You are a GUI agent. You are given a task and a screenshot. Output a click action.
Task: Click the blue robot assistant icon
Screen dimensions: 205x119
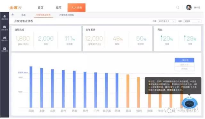click(x=189, y=103)
